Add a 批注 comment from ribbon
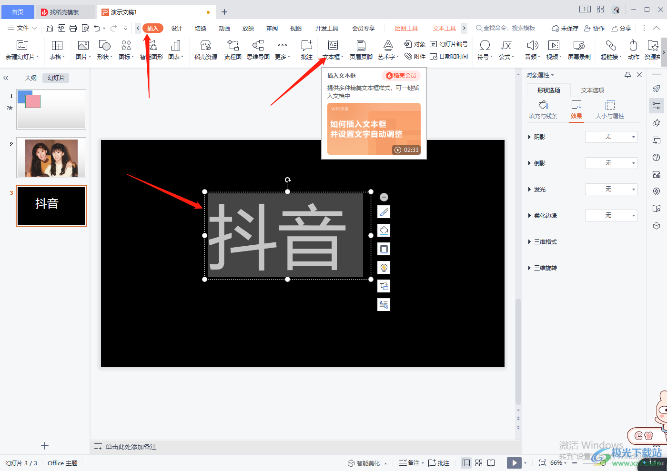667x471 pixels. tap(307, 50)
